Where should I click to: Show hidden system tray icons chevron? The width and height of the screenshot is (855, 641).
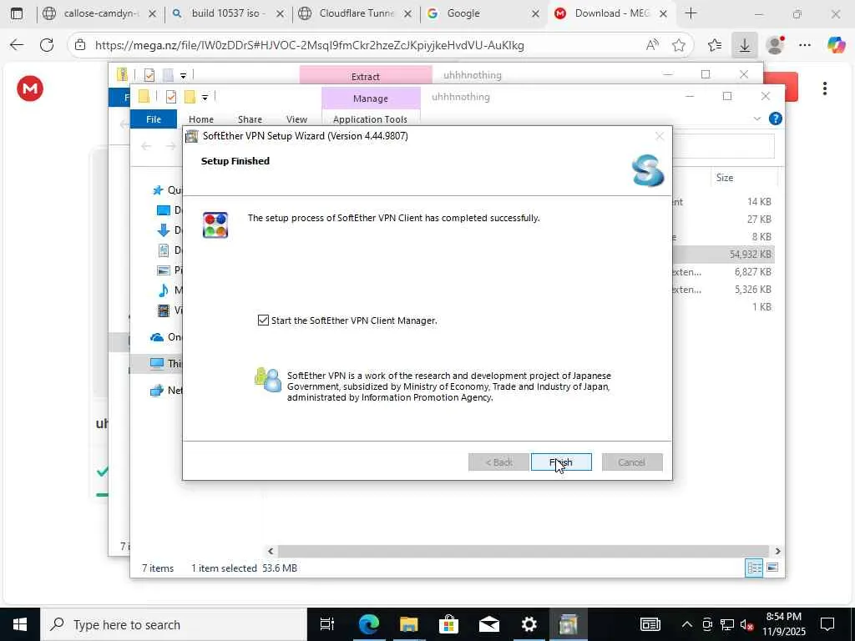pos(686,624)
